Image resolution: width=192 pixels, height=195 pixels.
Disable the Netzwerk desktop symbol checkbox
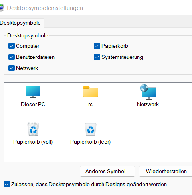click(x=12, y=68)
